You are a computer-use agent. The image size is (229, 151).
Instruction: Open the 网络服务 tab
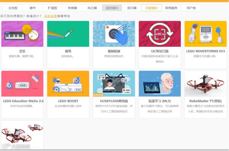171,8
